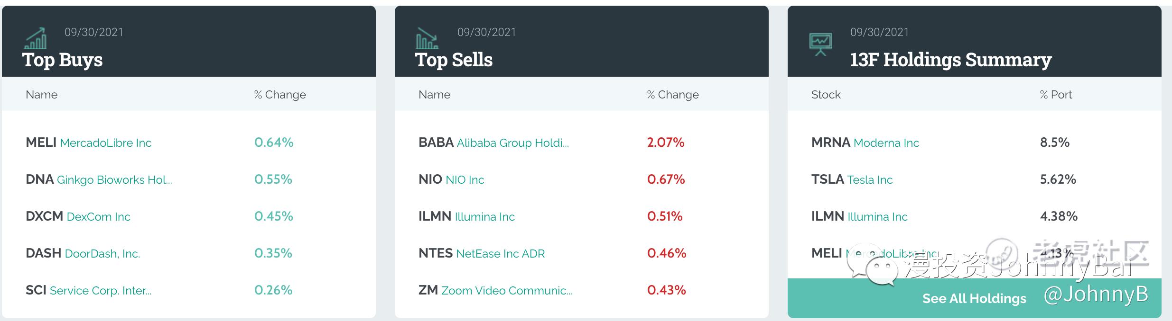Image resolution: width=1172 pixels, height=321 pixels.
Task: Click the Top Buys rising chart icon
Action: coord(36,39)
